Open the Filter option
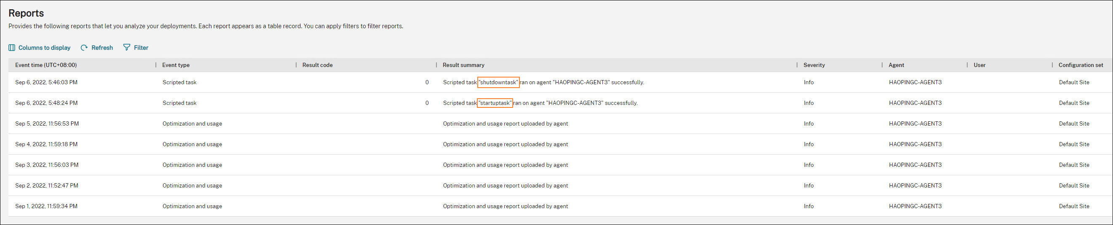The width and height of the screenshot is (1113, 225). (141, 48)
